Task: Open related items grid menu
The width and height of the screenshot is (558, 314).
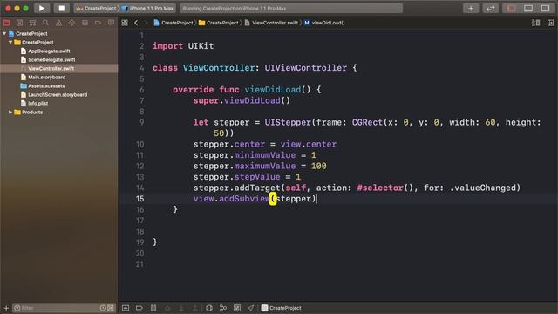Action: pyautogui.click(x=125, y=23)
